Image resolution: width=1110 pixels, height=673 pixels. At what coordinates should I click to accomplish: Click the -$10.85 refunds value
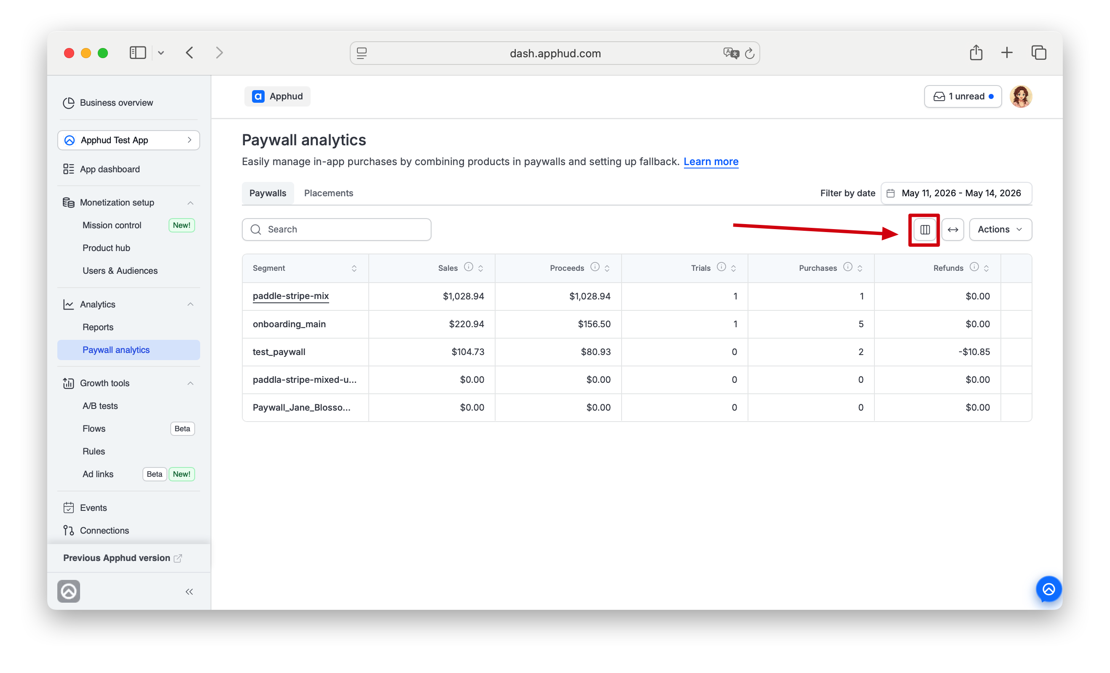pos(974,352)
